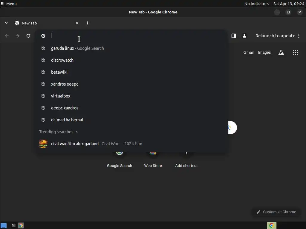Click history icon beside eeepc xandros
This screenshot has height=229, width=306.
43,108
